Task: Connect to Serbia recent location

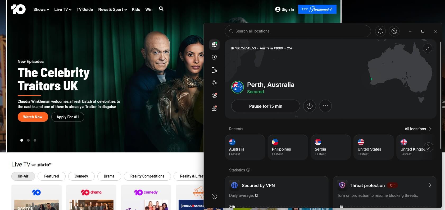Action: [x=331, y=147]
